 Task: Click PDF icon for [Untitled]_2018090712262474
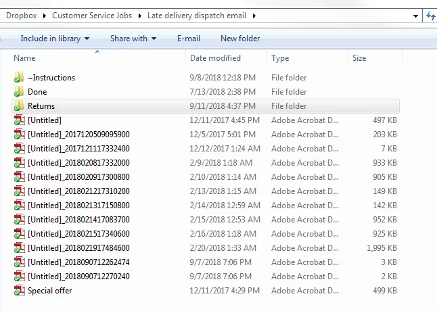point(19,262)
